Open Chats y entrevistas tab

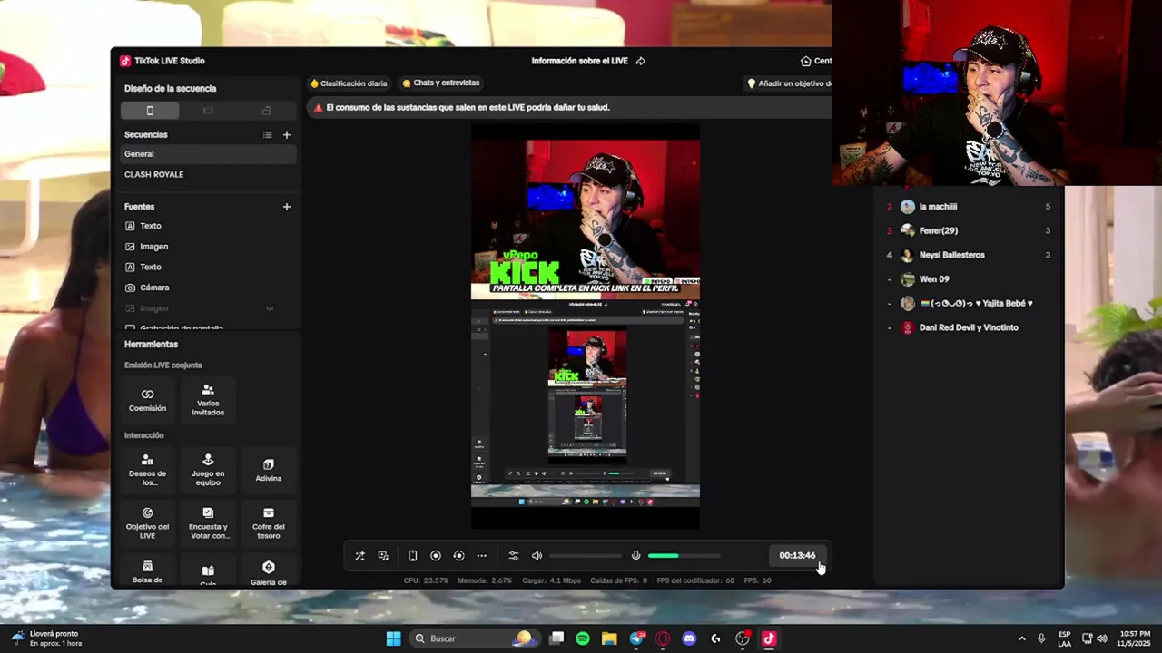pos(441,83)
